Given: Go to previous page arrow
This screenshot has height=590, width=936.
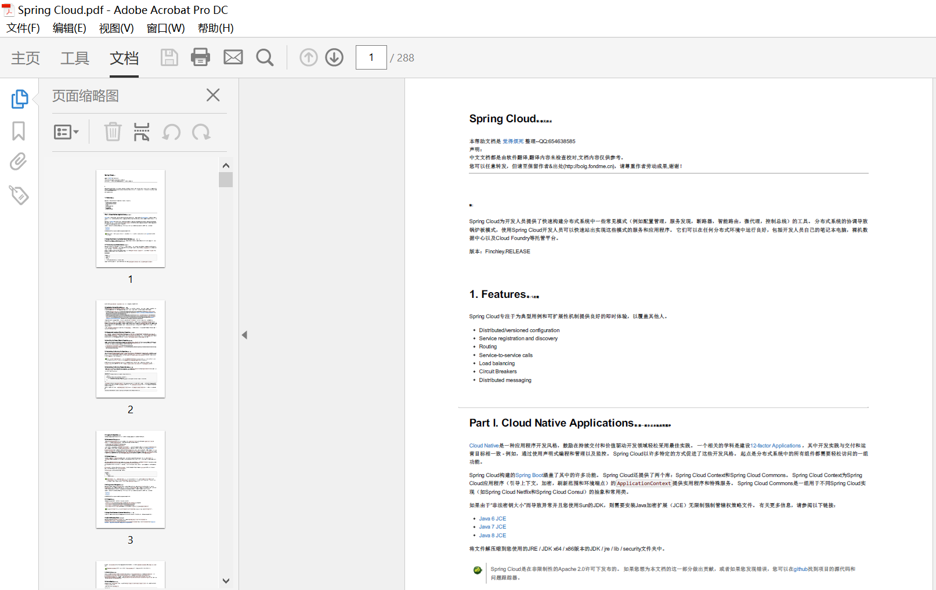Looking at the screenshot, I should (x=309, y=57).
